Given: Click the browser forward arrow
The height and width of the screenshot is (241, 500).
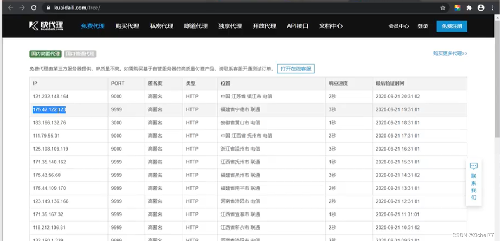Looking at the screenshot, I should pos(22,8).
